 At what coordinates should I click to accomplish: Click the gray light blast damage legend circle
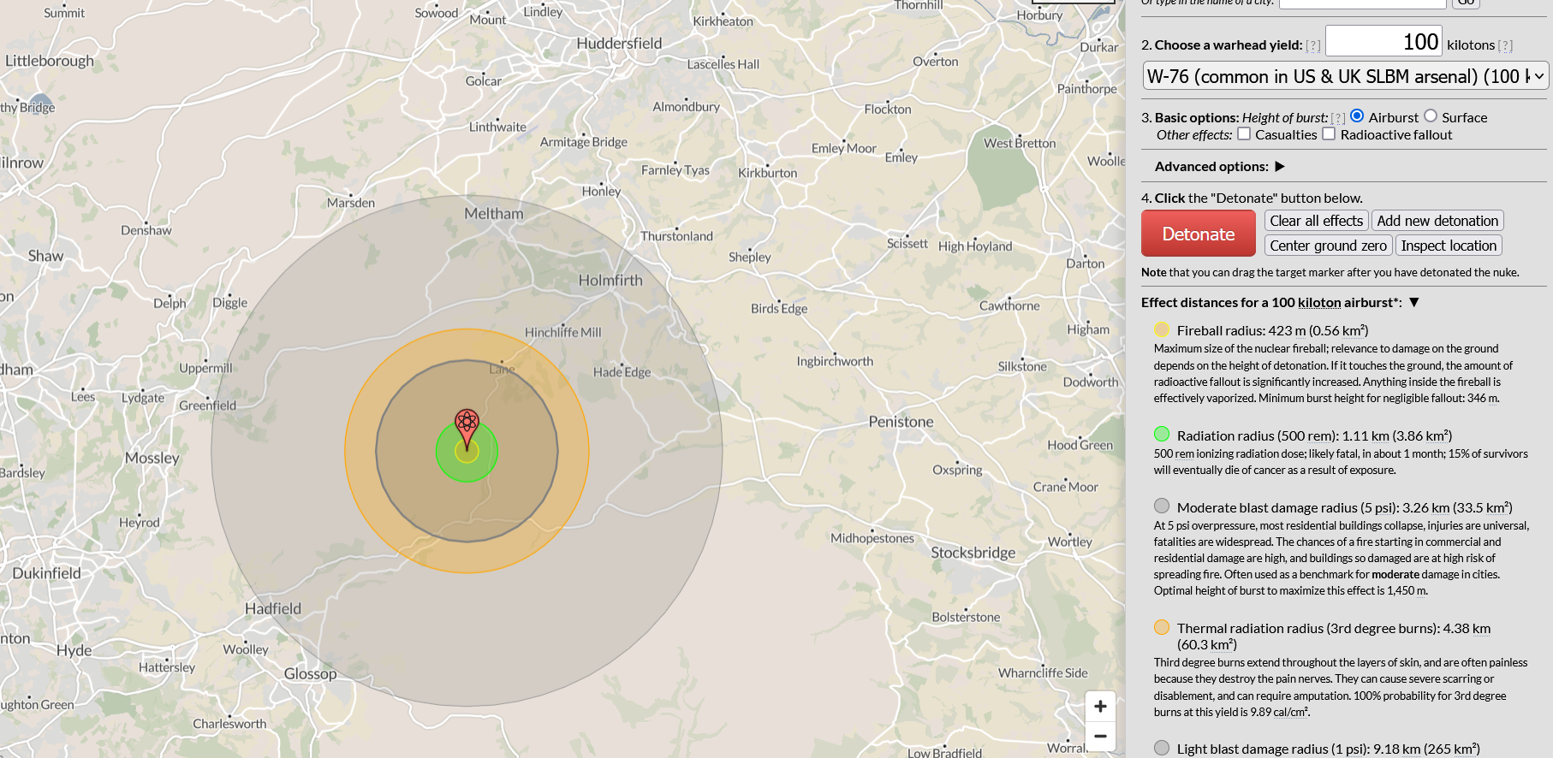tap(1162, 748)
